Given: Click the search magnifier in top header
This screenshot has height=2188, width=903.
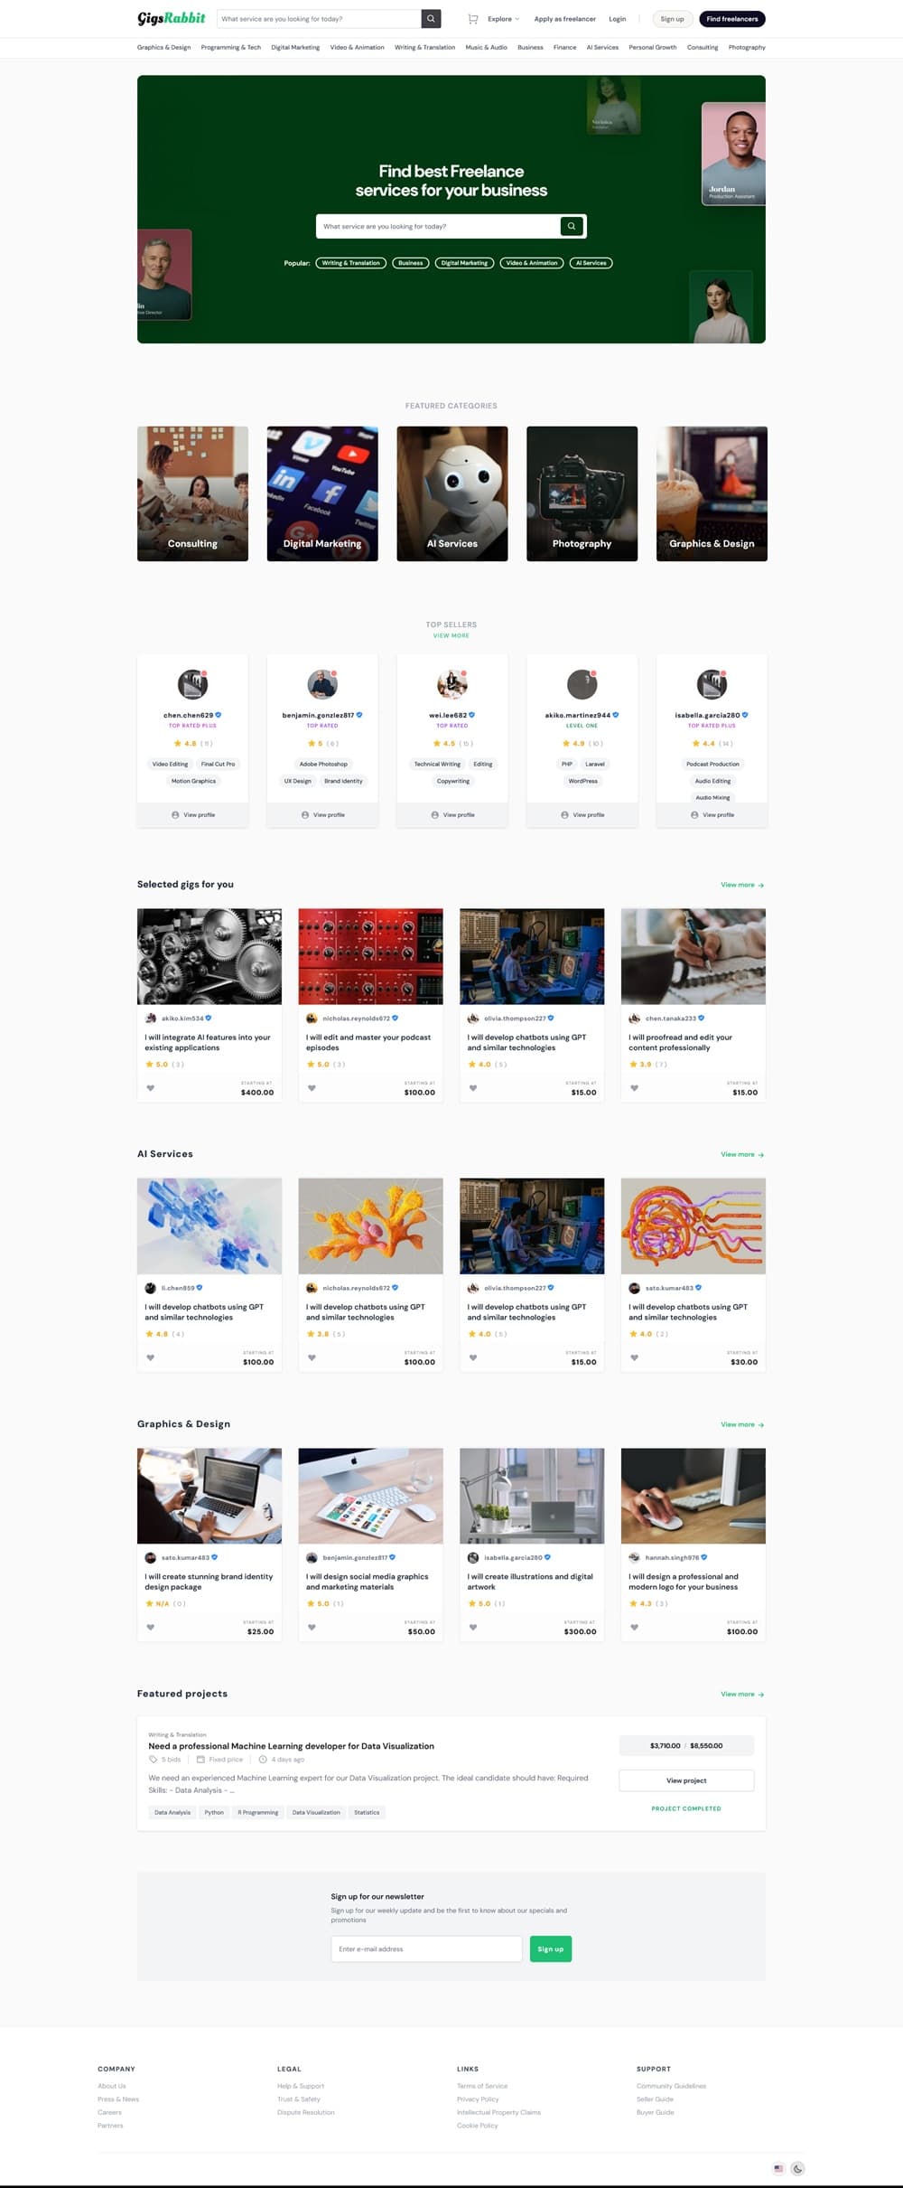Looking at the screenshot, I should [x=432, y=19].
